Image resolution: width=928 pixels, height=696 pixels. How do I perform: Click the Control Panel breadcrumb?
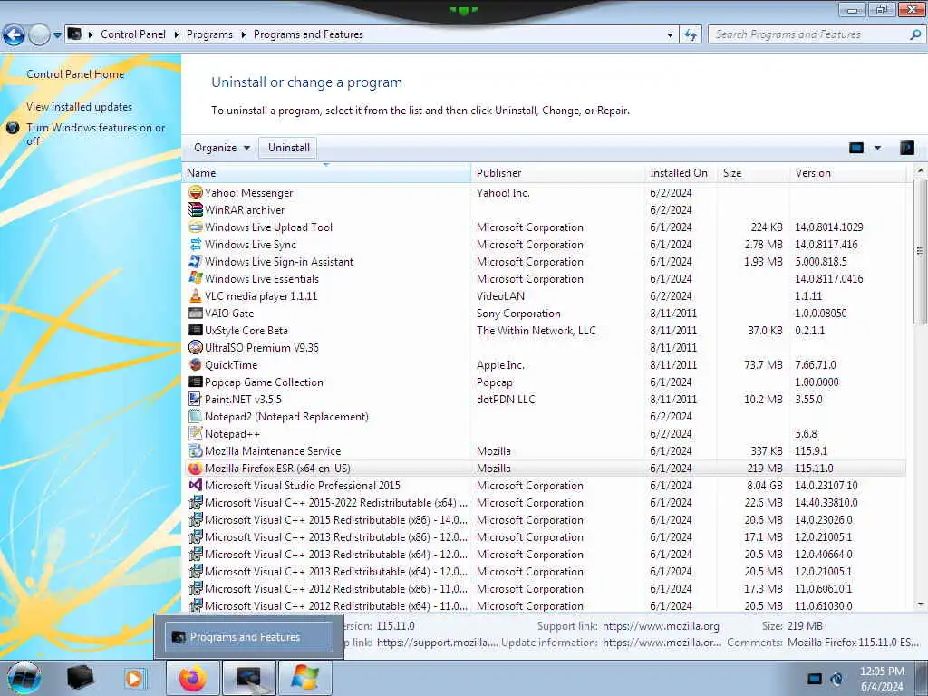pyautogui.click(x=133, y=35)
